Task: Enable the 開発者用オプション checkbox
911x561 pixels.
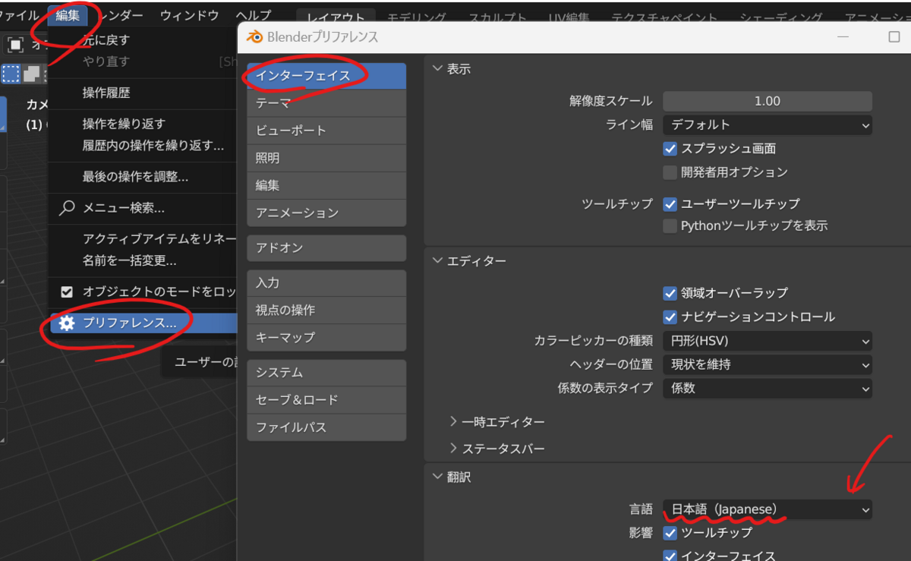Action: (670, 172)
